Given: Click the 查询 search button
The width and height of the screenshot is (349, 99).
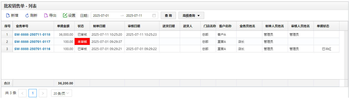Looking at the screenshot, I should coord(168,15).
